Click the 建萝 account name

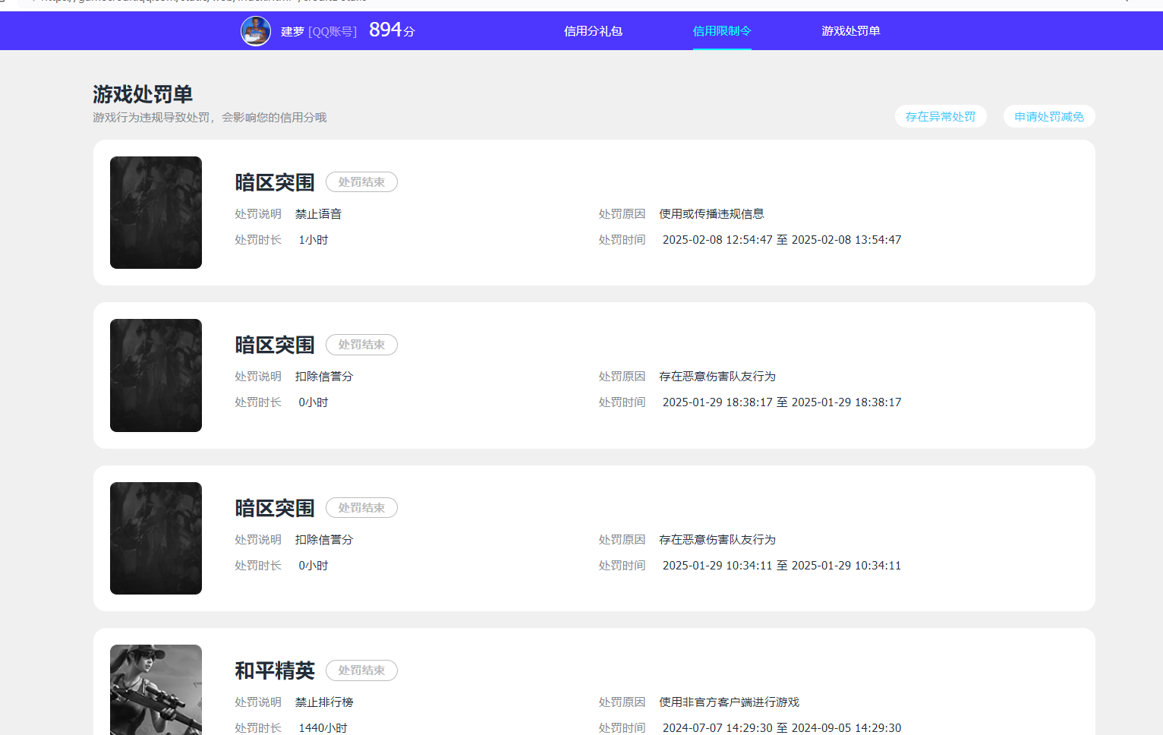click(292, 31)
